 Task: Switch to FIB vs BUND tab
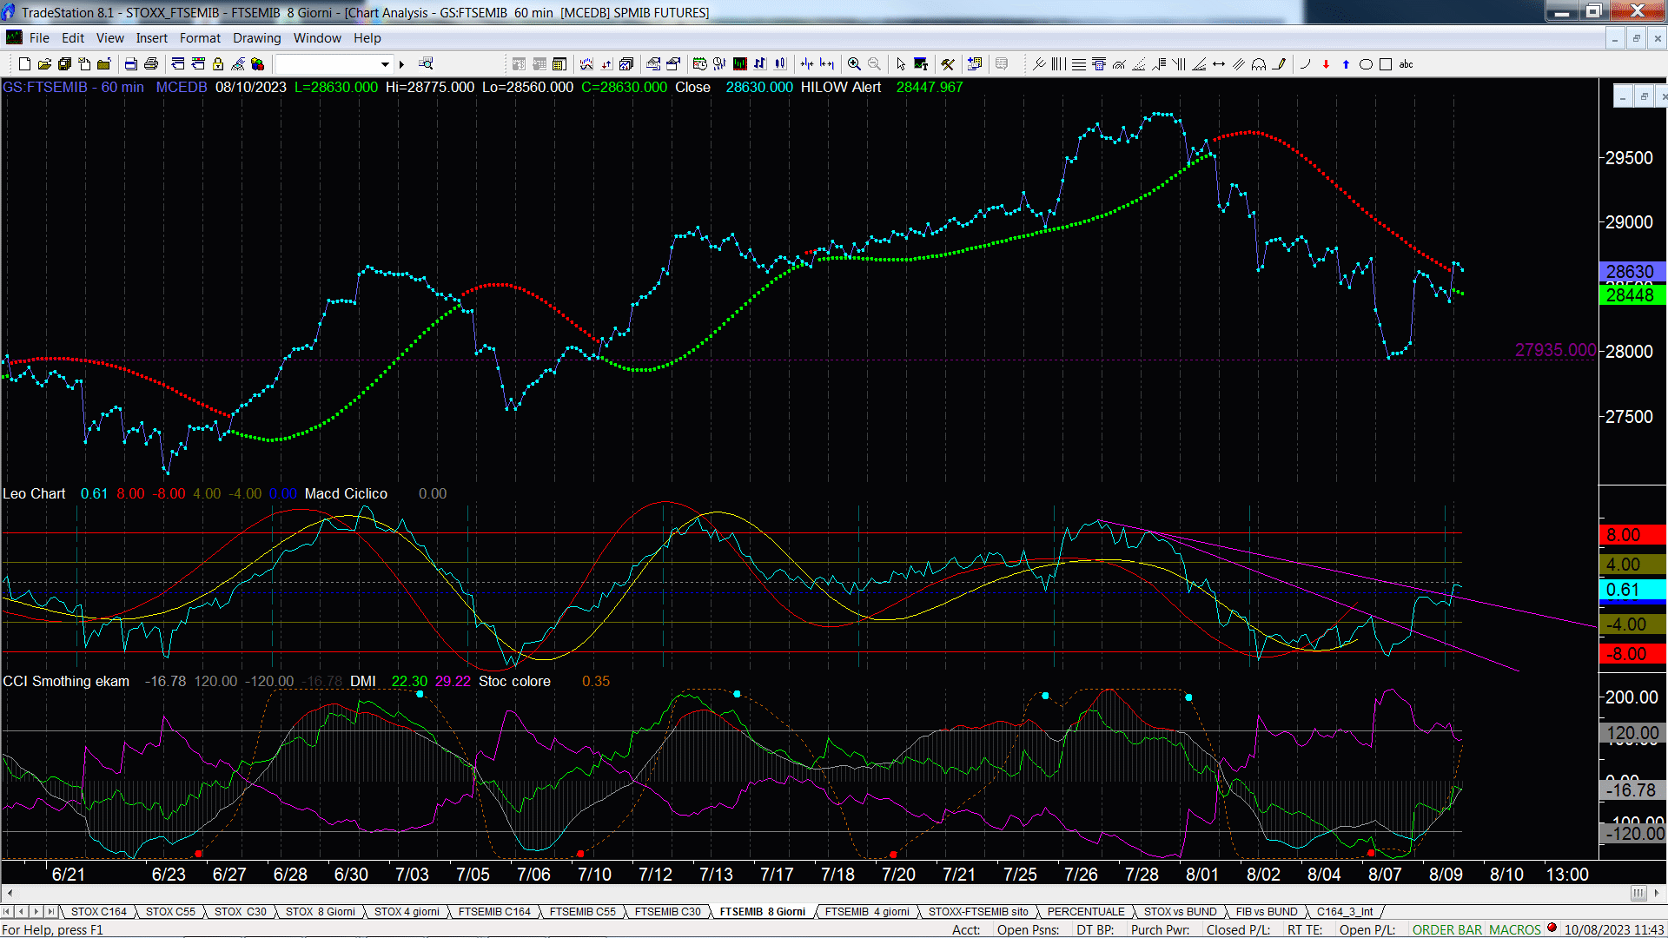click(1267, 911)
